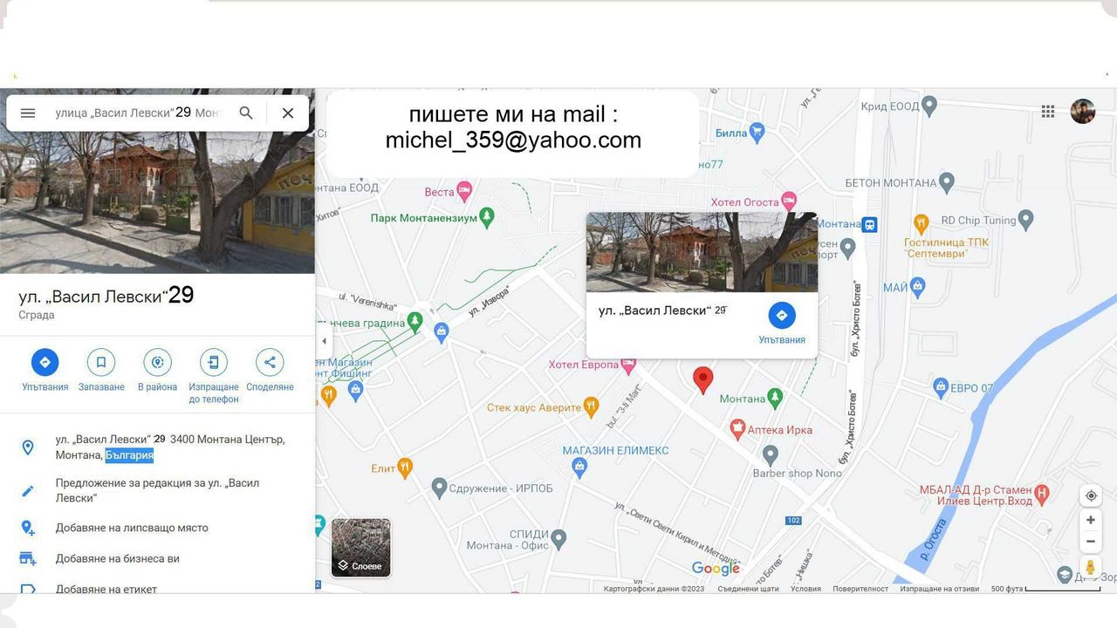The width and height of the screenshot is (1117, 628).
Task: Clear search with the X icon
Action: [x=288, y=113]
